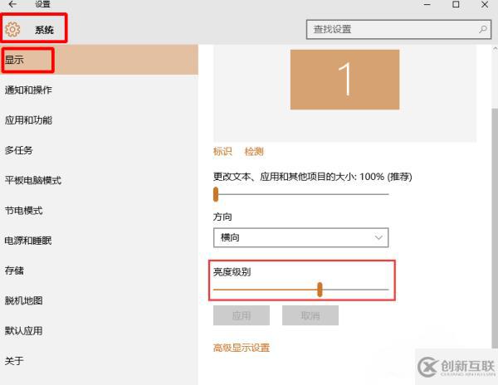
Task: Close the settings window
Action: click(485, 4)
